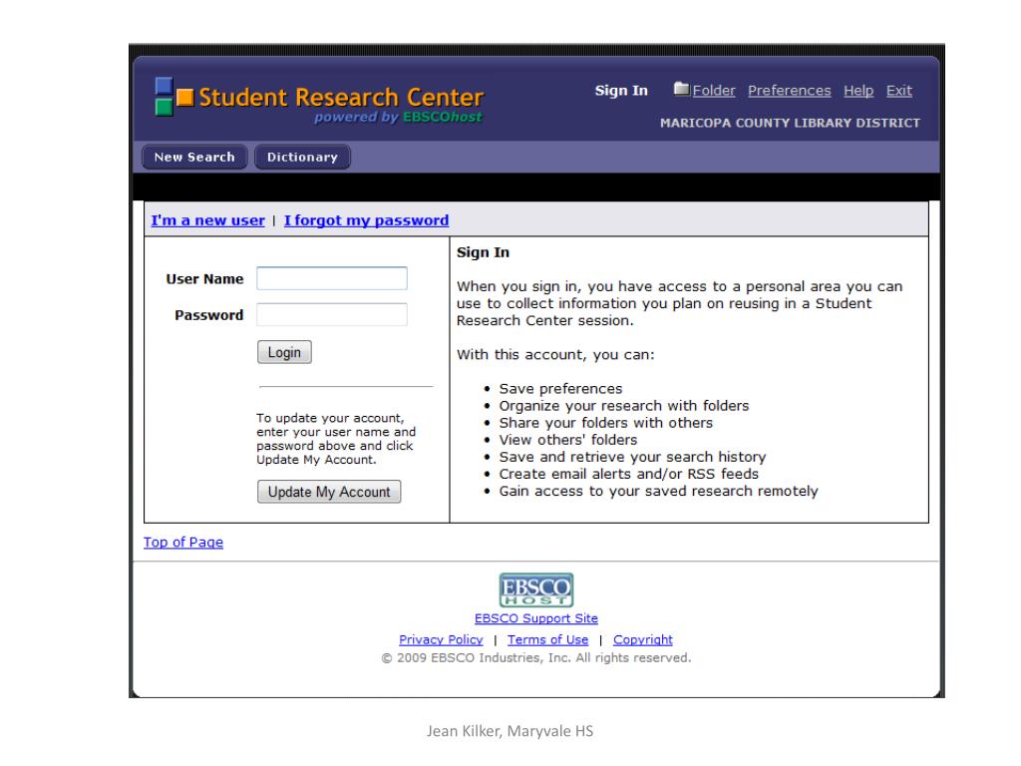Open the Folder link
This screenshot has width=1021, height=766.
pyautogui.click(x=714, y=91)
